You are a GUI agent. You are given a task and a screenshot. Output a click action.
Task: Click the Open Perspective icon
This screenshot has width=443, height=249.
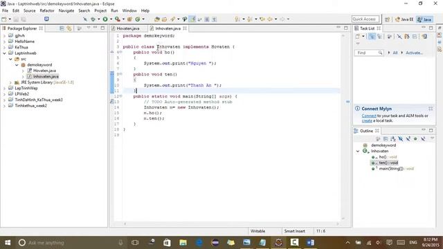tap(388, 19)
